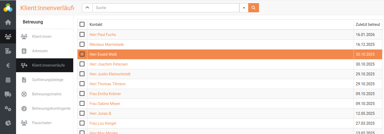Click the delivery truck sidebar icon
This screenshot has width=384, height=134.
[8, 94]
